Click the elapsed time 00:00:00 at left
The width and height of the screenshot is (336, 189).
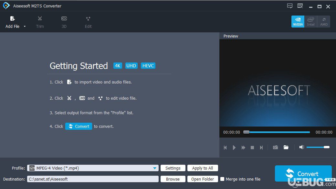(232, 132)
